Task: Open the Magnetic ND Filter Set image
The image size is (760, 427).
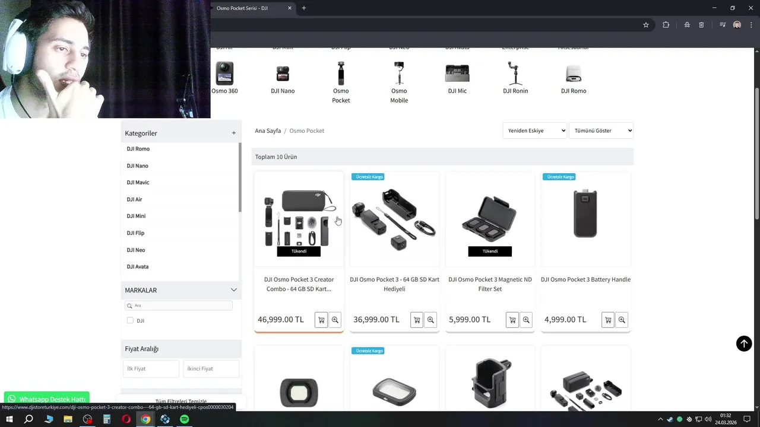Action: [490, 218]
